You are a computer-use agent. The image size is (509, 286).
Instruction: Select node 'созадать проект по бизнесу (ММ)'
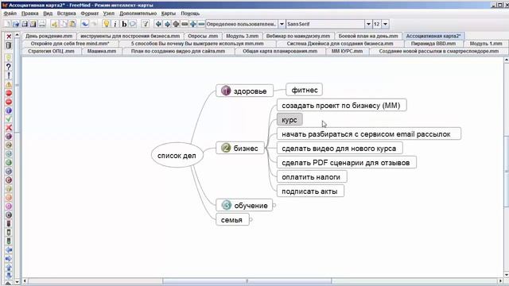(341, 105)
